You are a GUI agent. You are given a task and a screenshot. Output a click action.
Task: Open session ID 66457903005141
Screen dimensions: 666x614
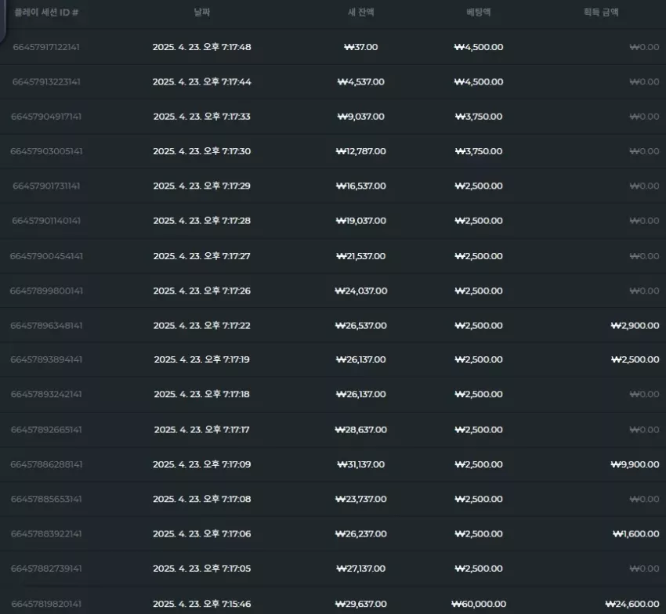pyautogui.click(x=46, y=152)
